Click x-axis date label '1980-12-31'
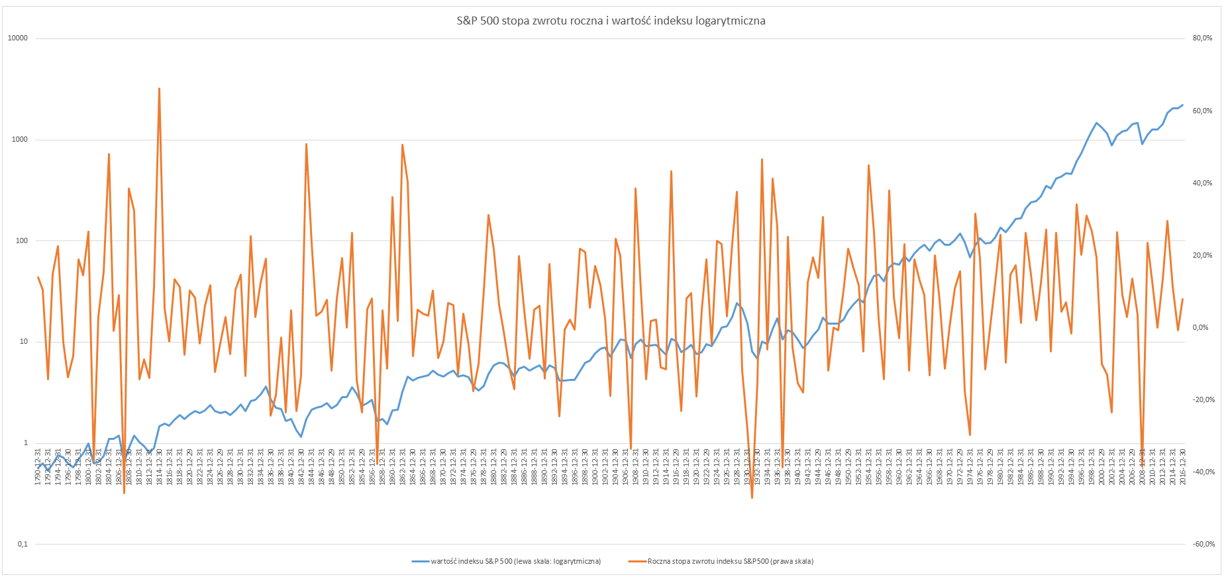The image size is (1226, 577). coord(1000,467)
